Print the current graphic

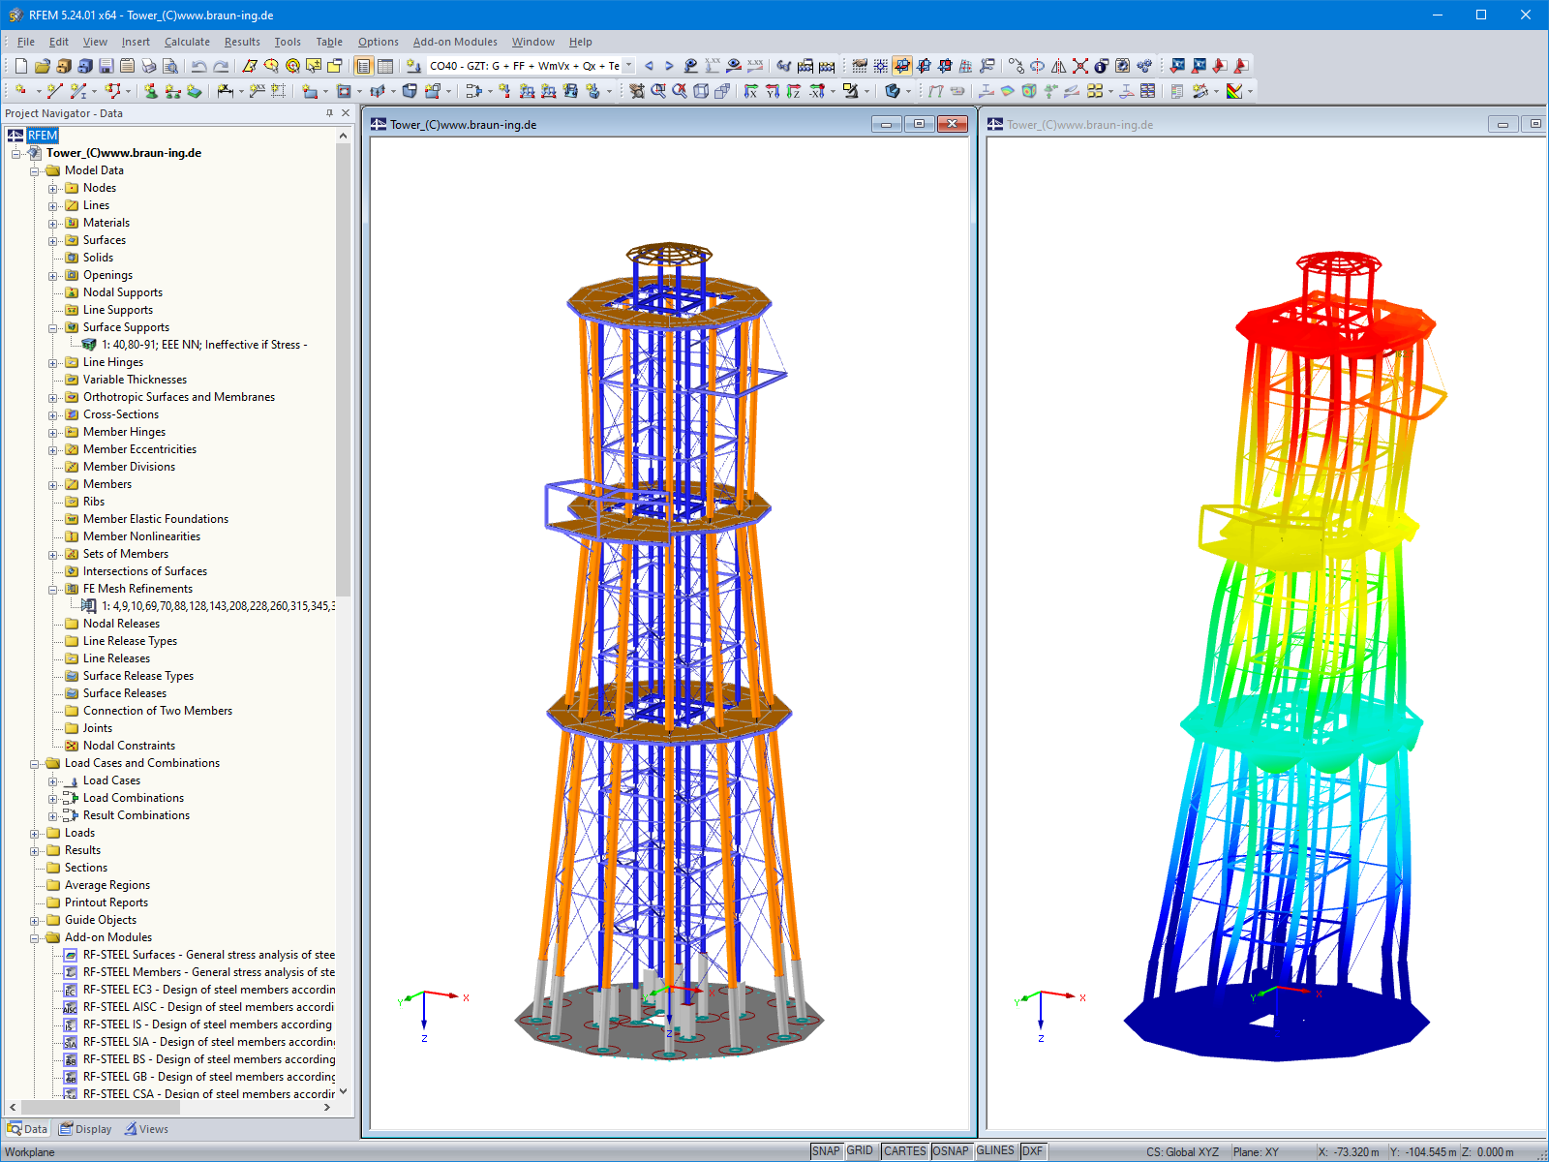click(148, 66)
